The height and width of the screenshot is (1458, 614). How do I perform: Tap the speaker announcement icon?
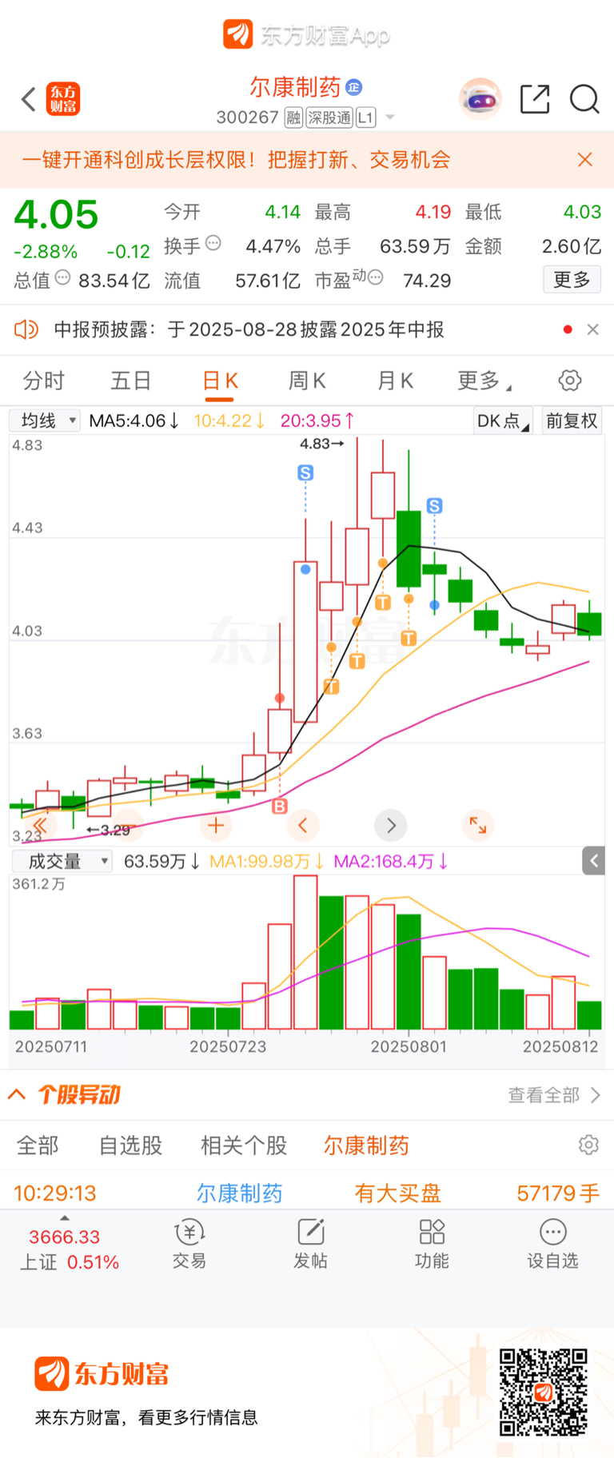26,329
